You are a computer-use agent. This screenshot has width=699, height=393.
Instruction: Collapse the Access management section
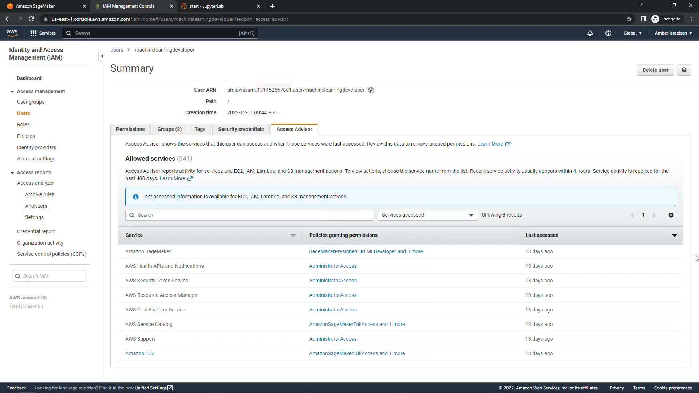12,92
